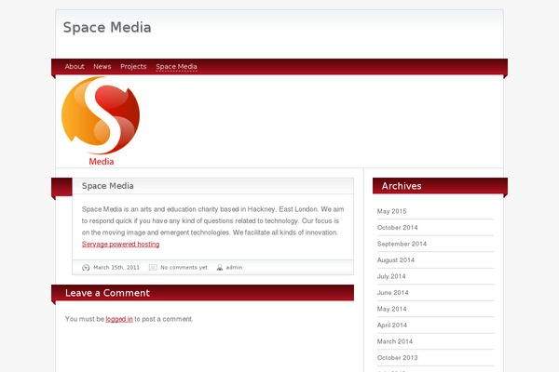The height and width of the screenshot is (372, 559).
Task: Follow the Servage powered hosting link
Action: (120, 245)
